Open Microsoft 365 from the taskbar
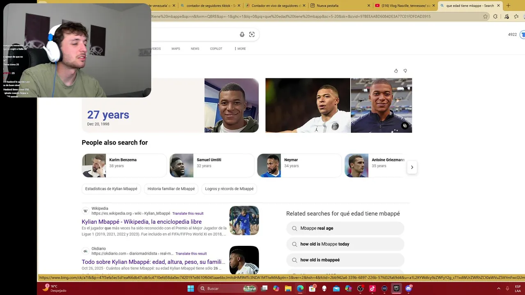525x295 pixels. coord(348,288)
